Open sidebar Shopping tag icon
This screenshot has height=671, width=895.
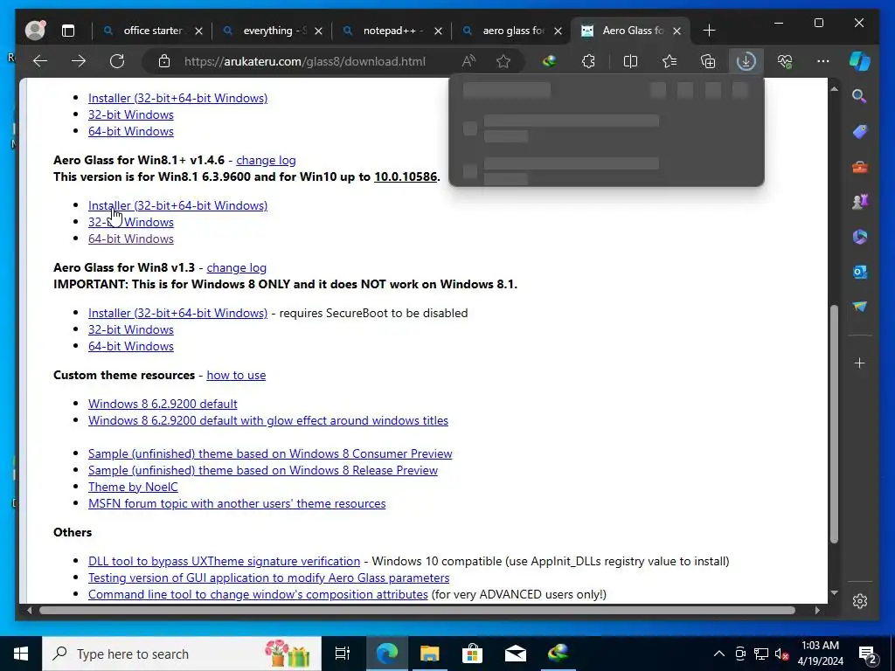click(x=860, y=132)
